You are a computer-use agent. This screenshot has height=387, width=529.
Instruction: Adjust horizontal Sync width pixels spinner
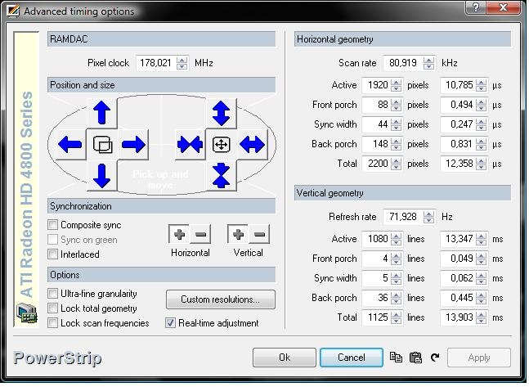pos(396,124)
